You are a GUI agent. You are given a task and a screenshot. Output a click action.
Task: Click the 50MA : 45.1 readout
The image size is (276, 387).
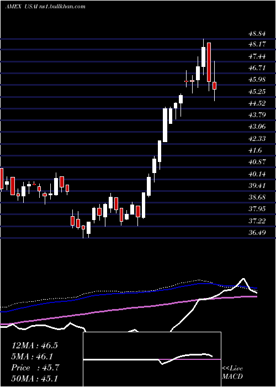tap(35, 379)
